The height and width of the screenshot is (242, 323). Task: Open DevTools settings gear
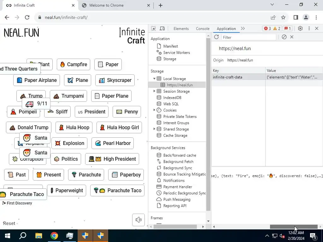pyautogui.click(x=300, y=28)
